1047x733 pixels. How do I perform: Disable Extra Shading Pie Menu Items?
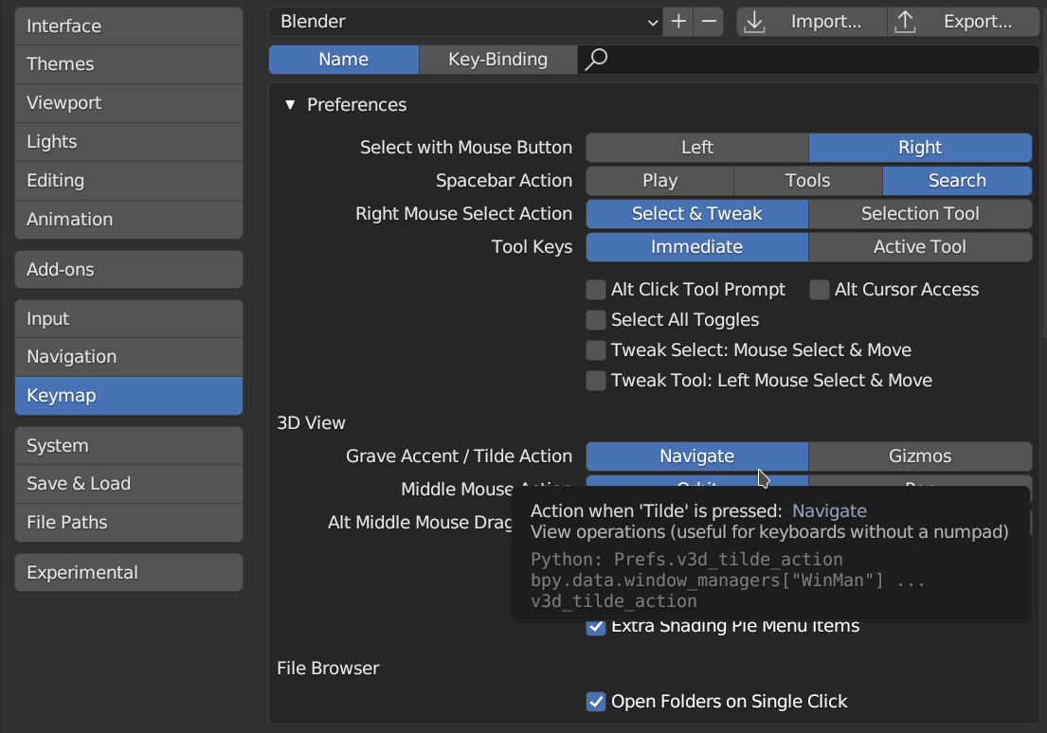pyautogui.click(x=596, y=627)
